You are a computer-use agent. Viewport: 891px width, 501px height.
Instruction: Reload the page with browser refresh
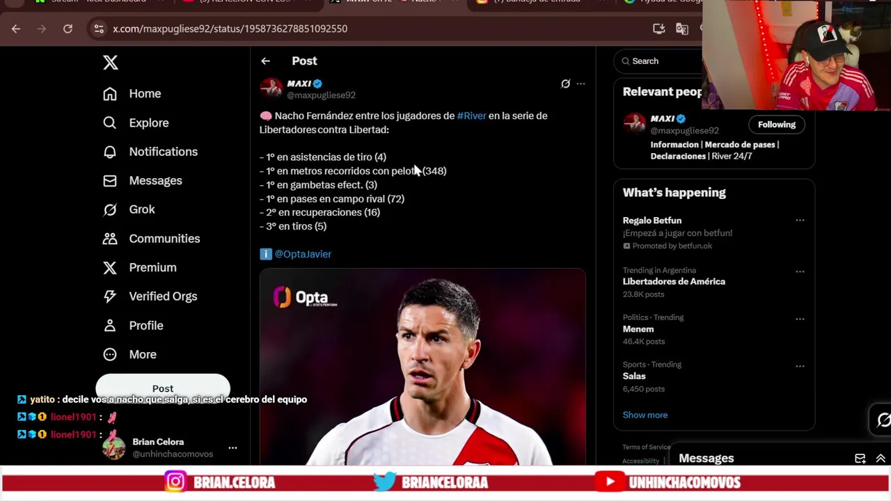click(x=68, y=29)
